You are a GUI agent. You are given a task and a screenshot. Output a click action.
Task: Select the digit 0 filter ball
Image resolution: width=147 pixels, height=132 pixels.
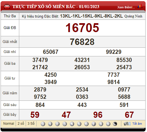[43, 124]
